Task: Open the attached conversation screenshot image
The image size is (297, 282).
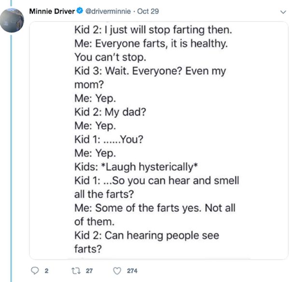Action: pos(159,140)
